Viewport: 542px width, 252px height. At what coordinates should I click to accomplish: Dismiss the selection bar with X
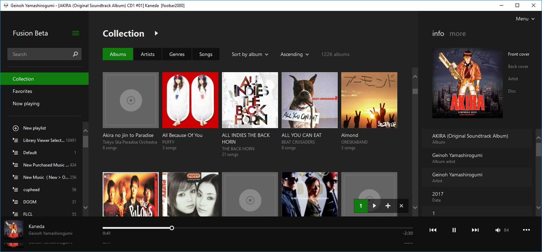point(401,206)
